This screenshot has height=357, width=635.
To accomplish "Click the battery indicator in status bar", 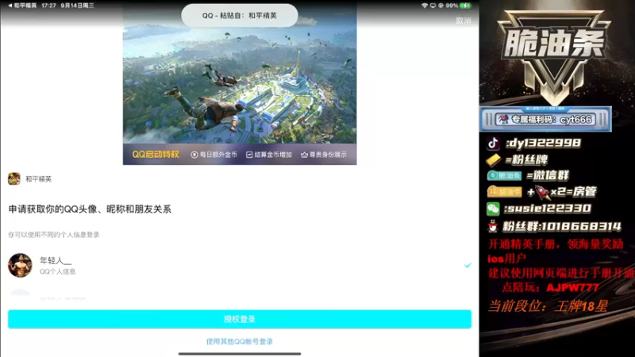I will (x=465, y=6).
